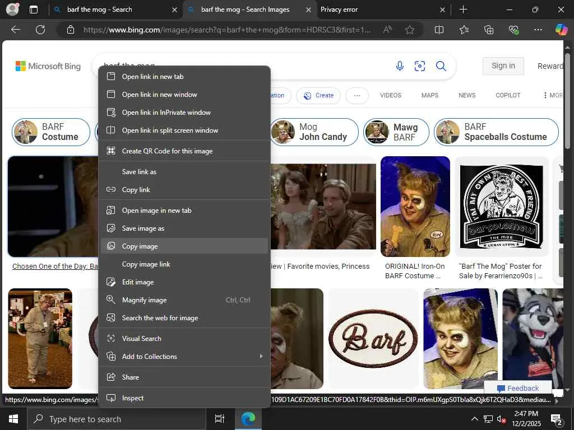Click the Feedback button
574x430 pixels.
pos(518,388)
